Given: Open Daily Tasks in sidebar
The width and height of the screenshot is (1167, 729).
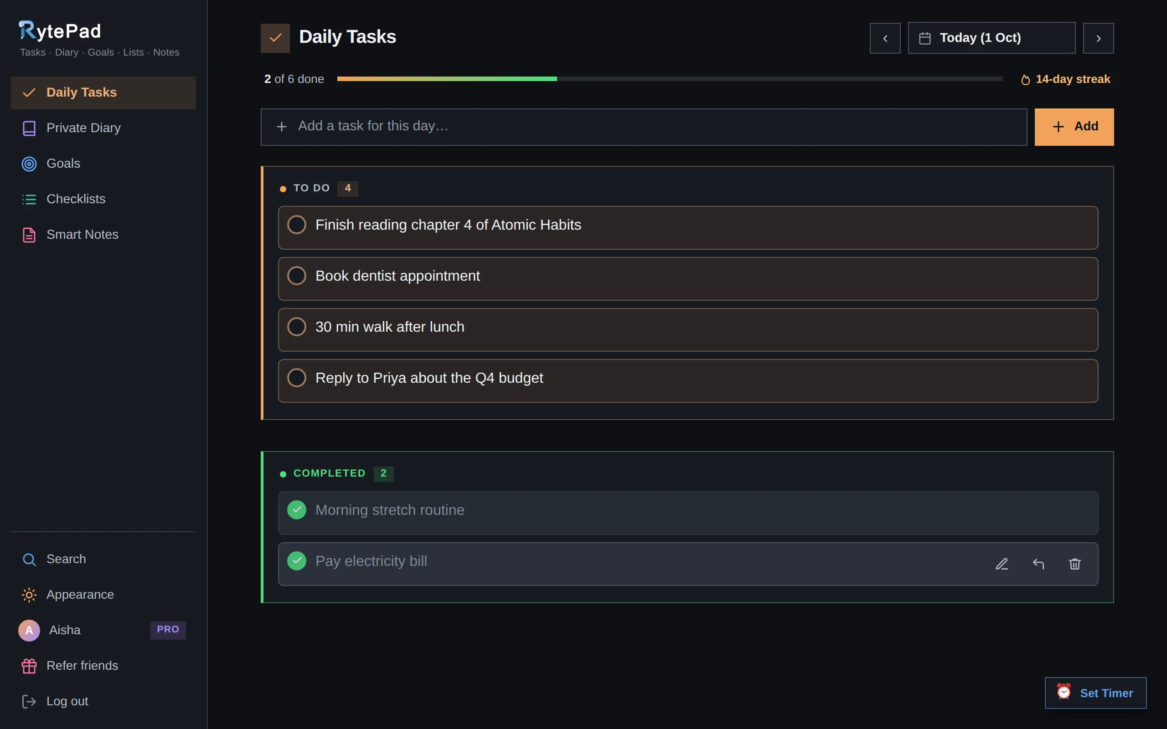Looking at the screenshot, I should pyautogui.click(x=103, y=92).
